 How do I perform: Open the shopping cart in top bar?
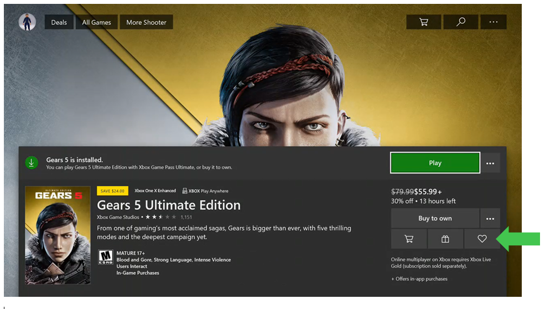[423, 22]
